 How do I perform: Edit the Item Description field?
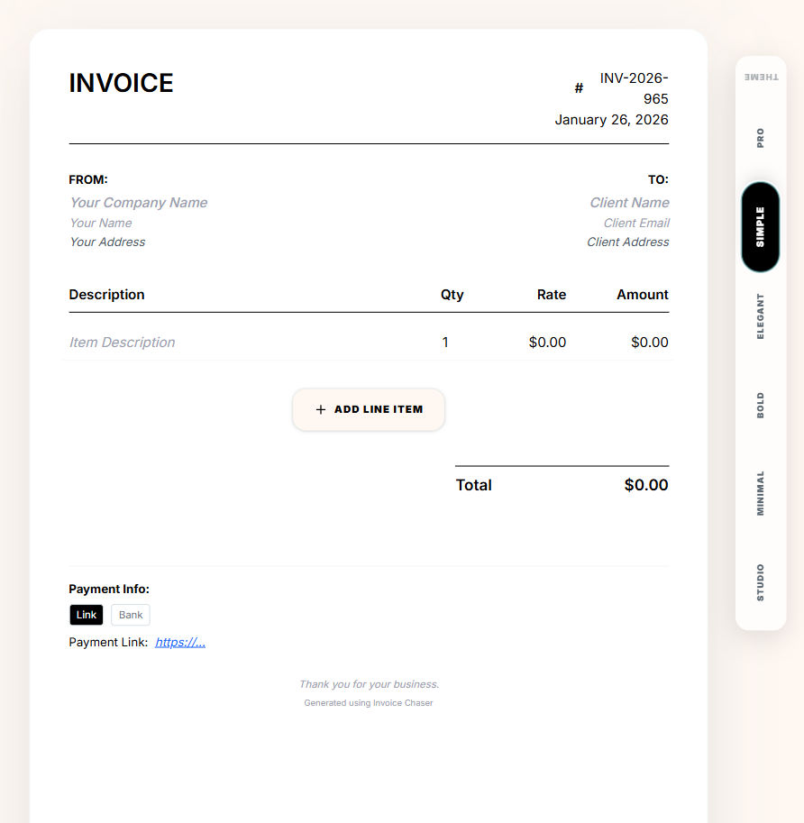(122, 342)
